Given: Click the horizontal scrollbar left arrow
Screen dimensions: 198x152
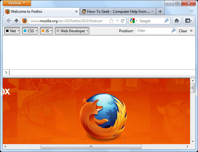Looking at the screenshot, I should [x=5, y=147].
